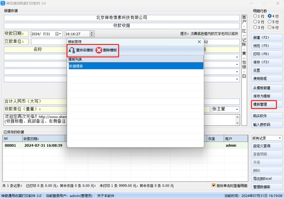
Task: Toggle 鼠标单击时查看明细 checkbox
Action: pos(214,186)
